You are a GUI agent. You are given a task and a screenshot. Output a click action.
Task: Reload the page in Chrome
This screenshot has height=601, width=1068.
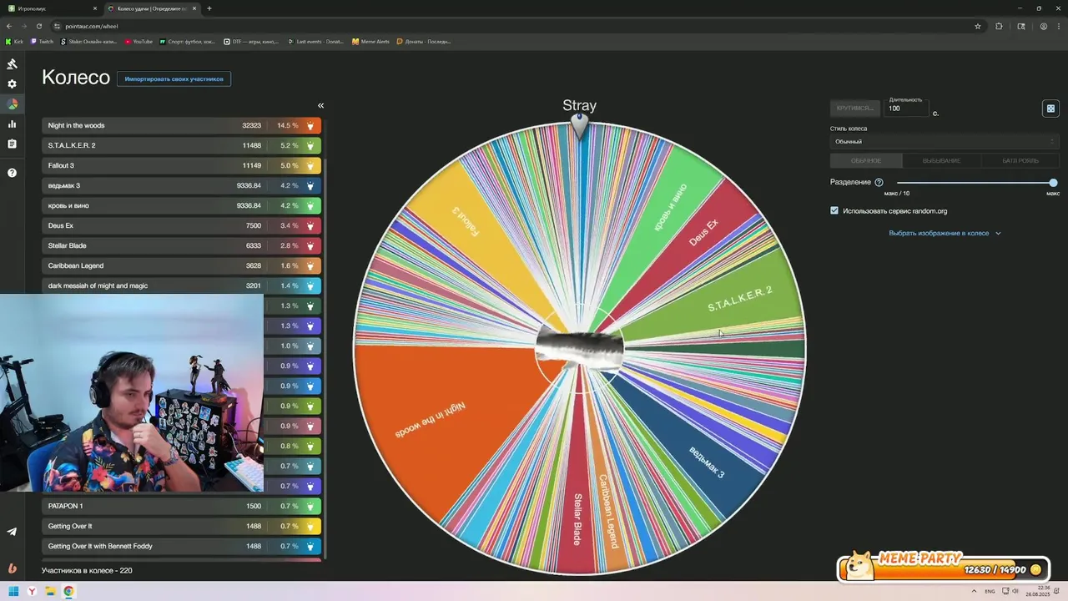click(x=39, y=26)
